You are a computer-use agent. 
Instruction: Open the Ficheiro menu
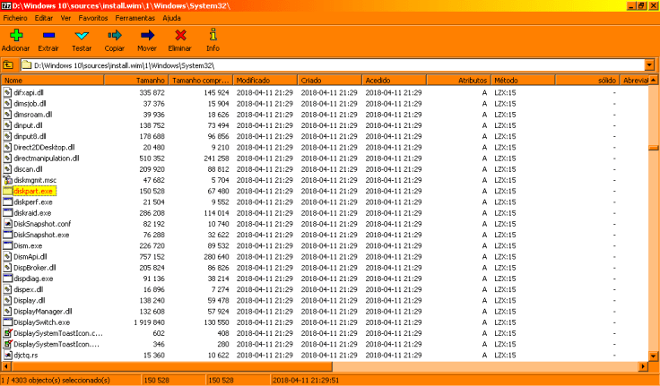pyautogui.click(x=16, y=18)
